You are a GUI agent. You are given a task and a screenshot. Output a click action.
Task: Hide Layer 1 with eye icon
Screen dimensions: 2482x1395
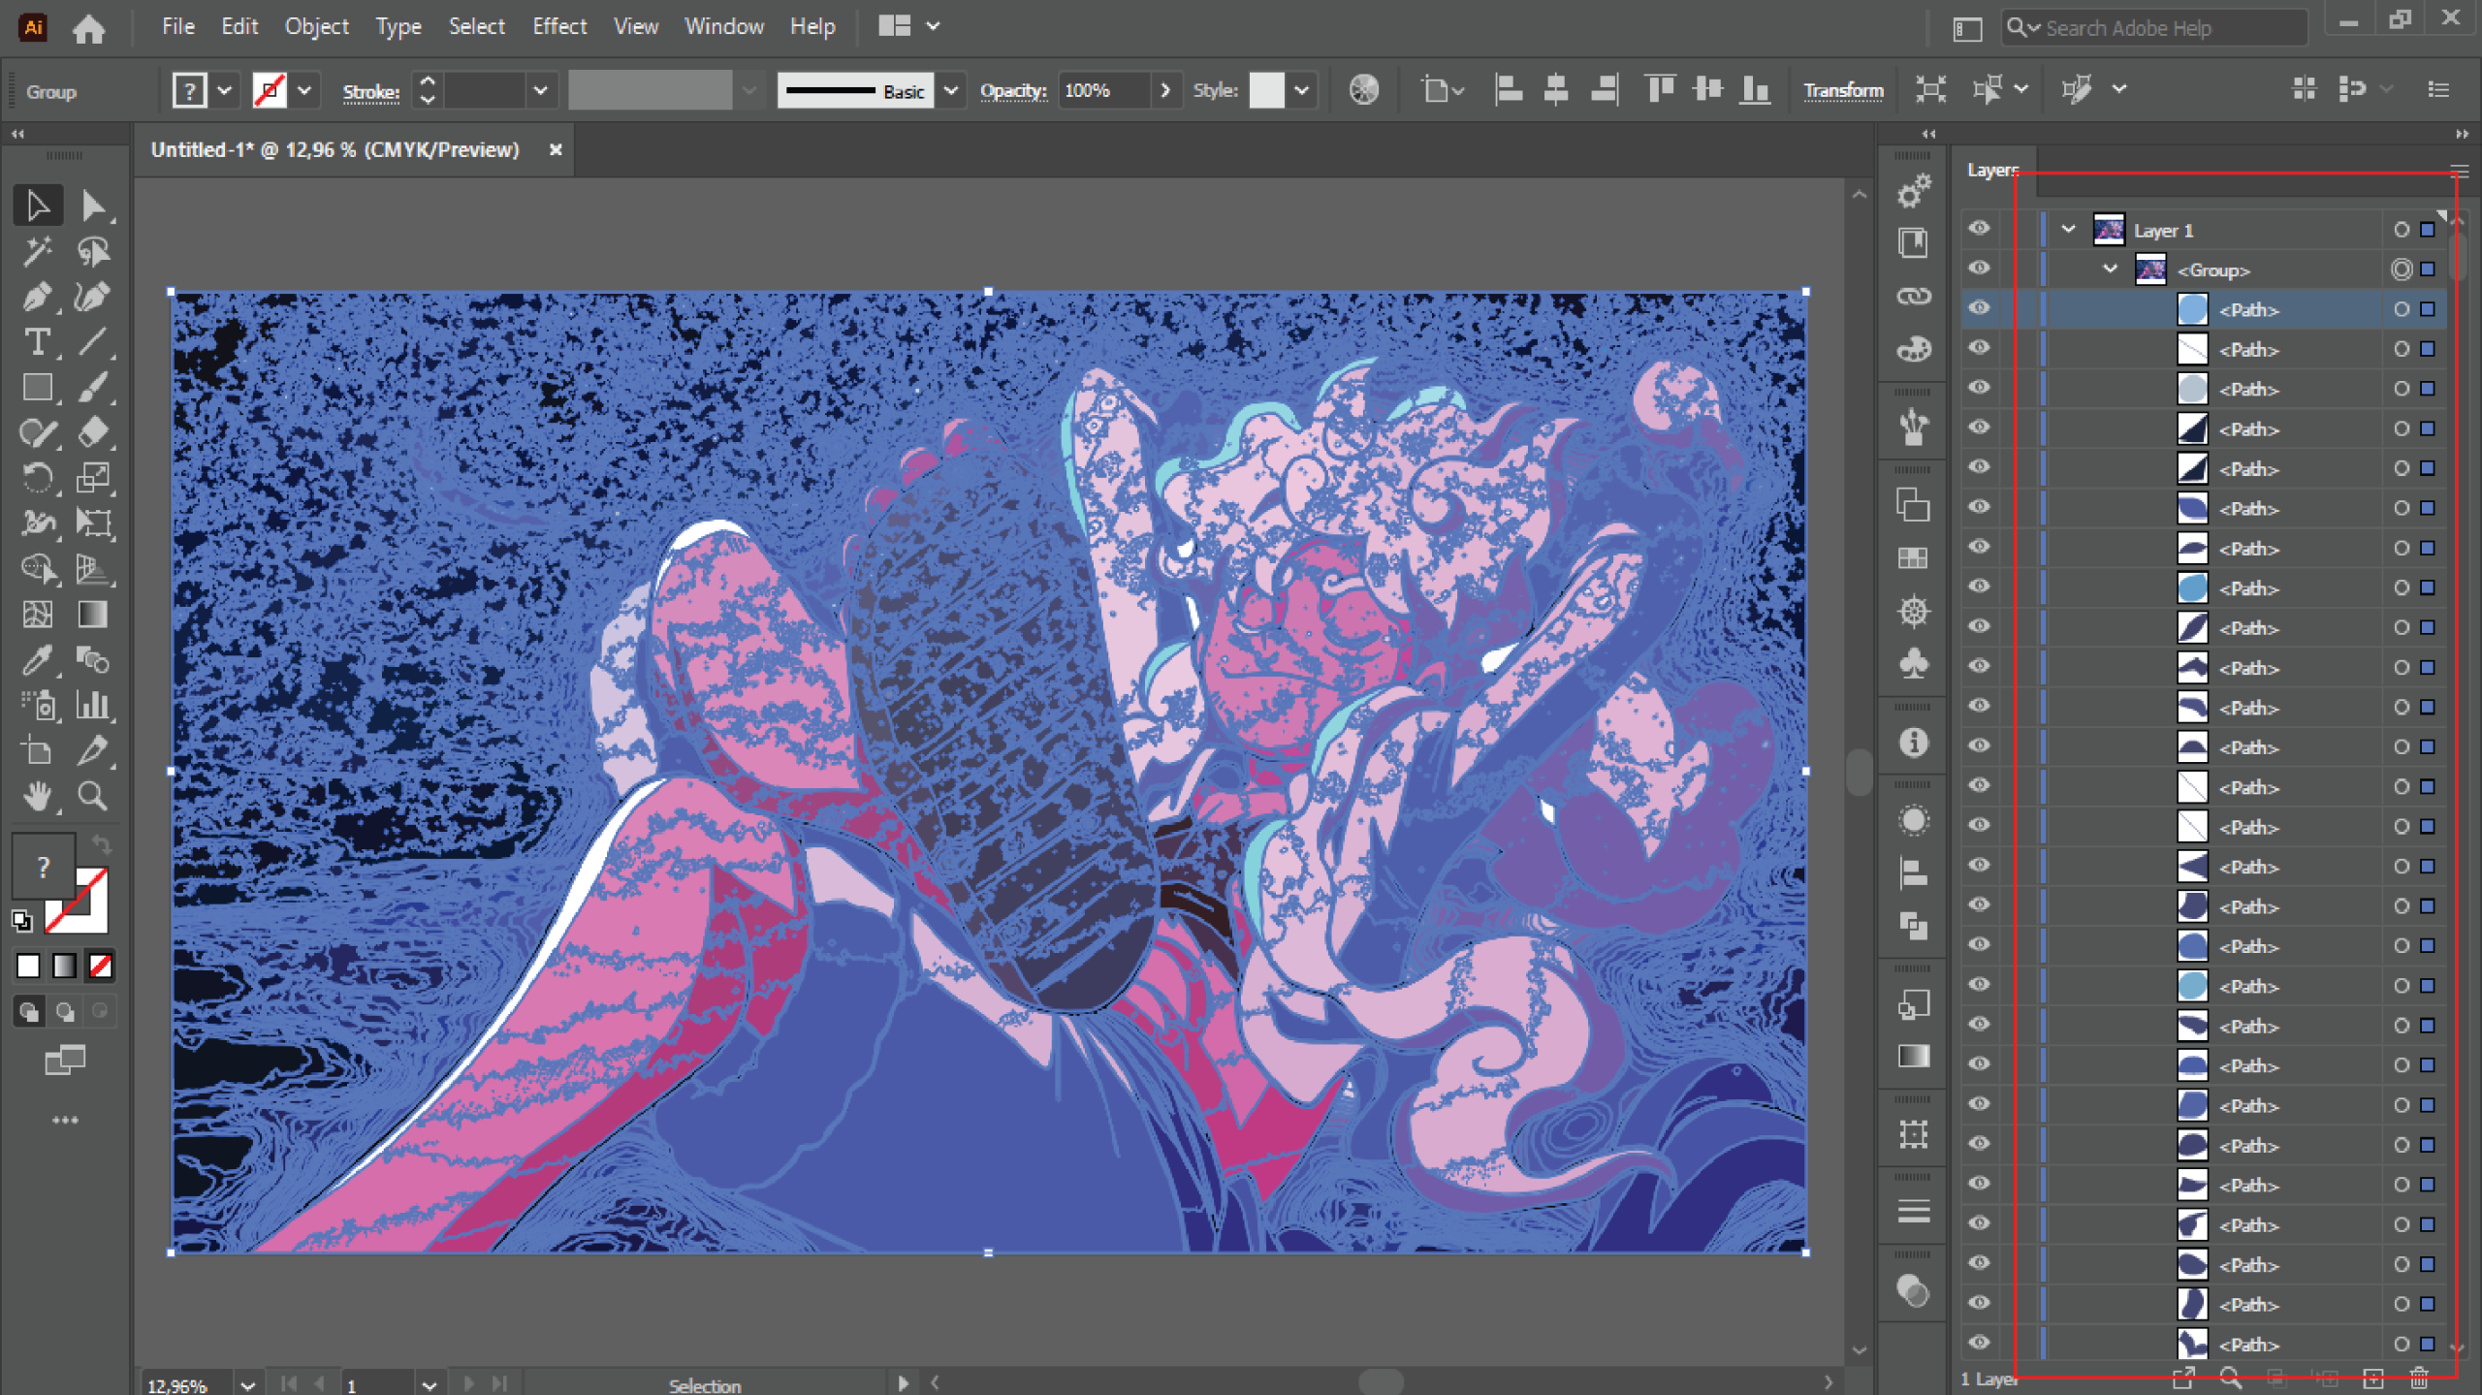pyautogui.click(x=1979, y=229)
